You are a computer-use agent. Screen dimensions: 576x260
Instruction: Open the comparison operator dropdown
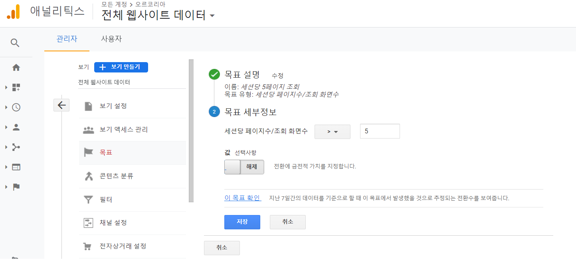(x=333, y=132)
